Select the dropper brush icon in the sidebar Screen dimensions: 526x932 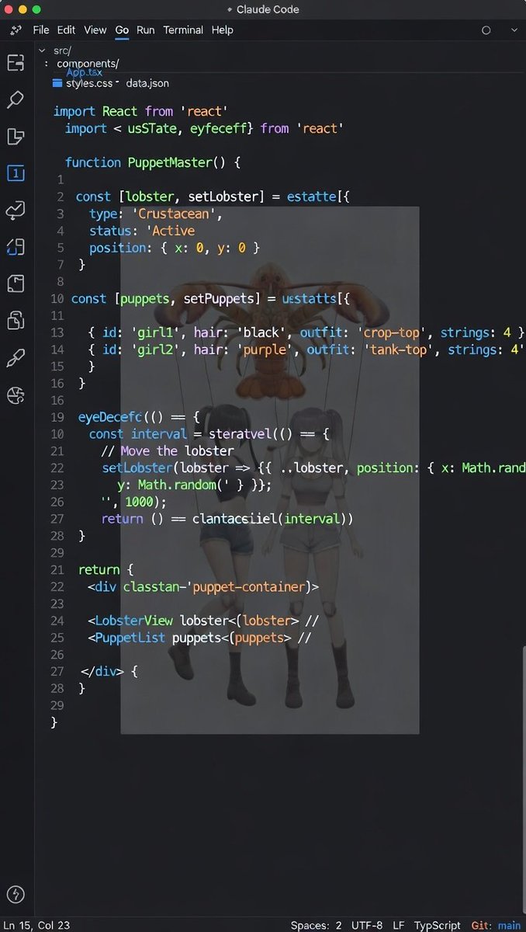click(x=16, y=358)
